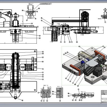Select the colored isometric 3D assembly view
107x107 pixels.
(x=84, y=66)
